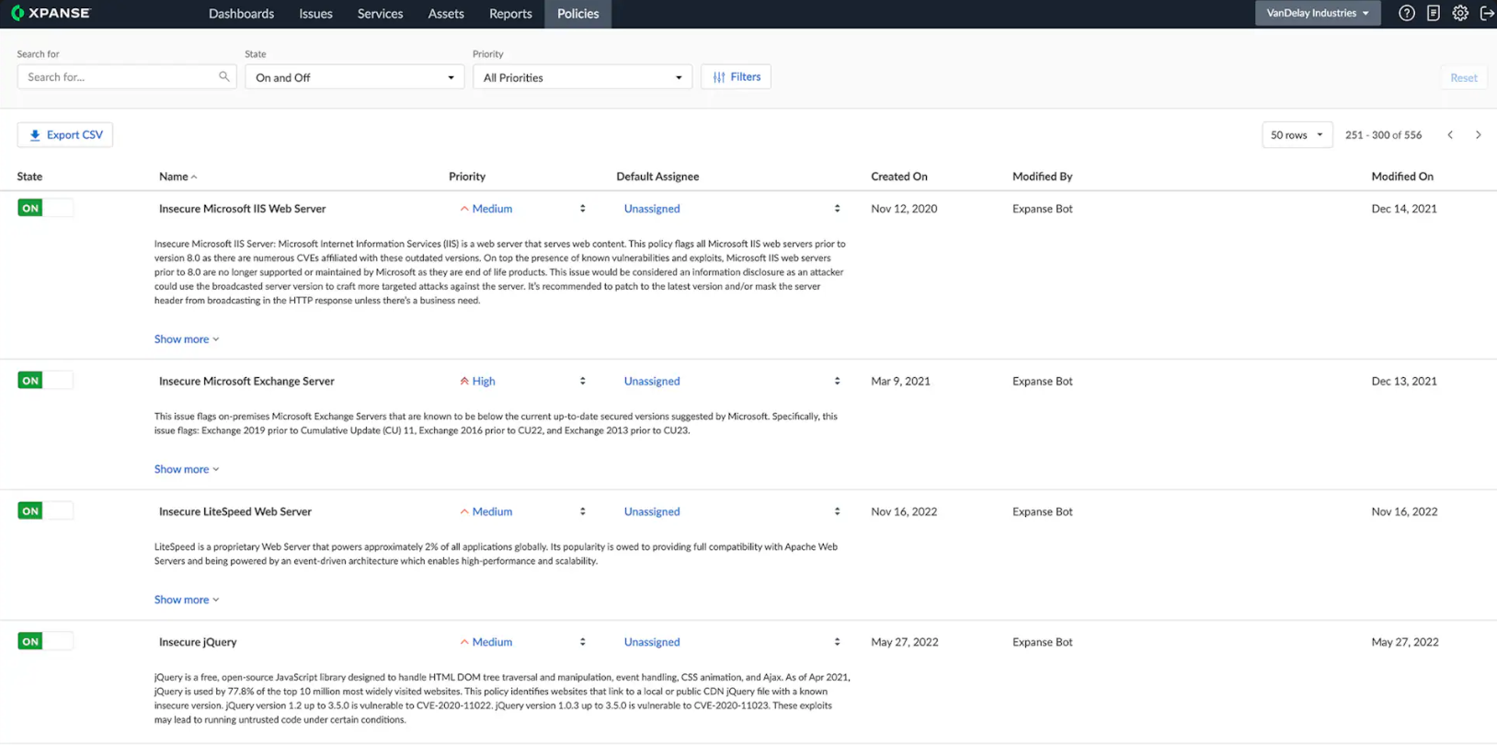Toggle off Insecure Microsoft Exchange Server policy
The height and width of the screenshot is (745, 1497).
click(x=44, y=381)
